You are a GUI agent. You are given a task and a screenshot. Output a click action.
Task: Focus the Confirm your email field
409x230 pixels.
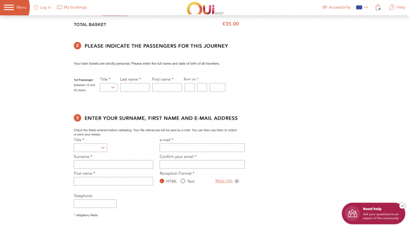pyautogui.click(x=202, y=164)
